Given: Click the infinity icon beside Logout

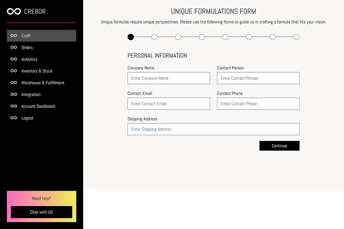Looking at the screenshot, I should pos(14,118).
